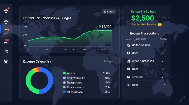Select the Hilton Garden Inn transaction
This screenshot has height=105, width=189.
pyautogui.click(x=146, y=61)
